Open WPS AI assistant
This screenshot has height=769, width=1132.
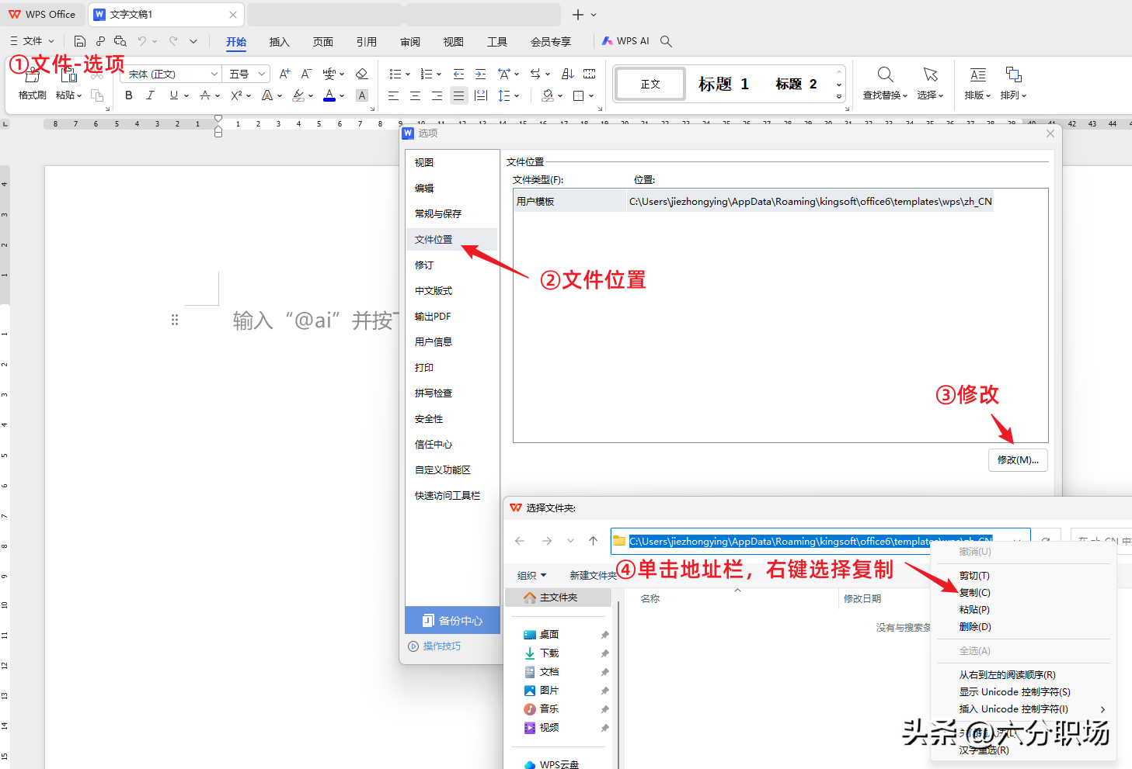point(625,41)
